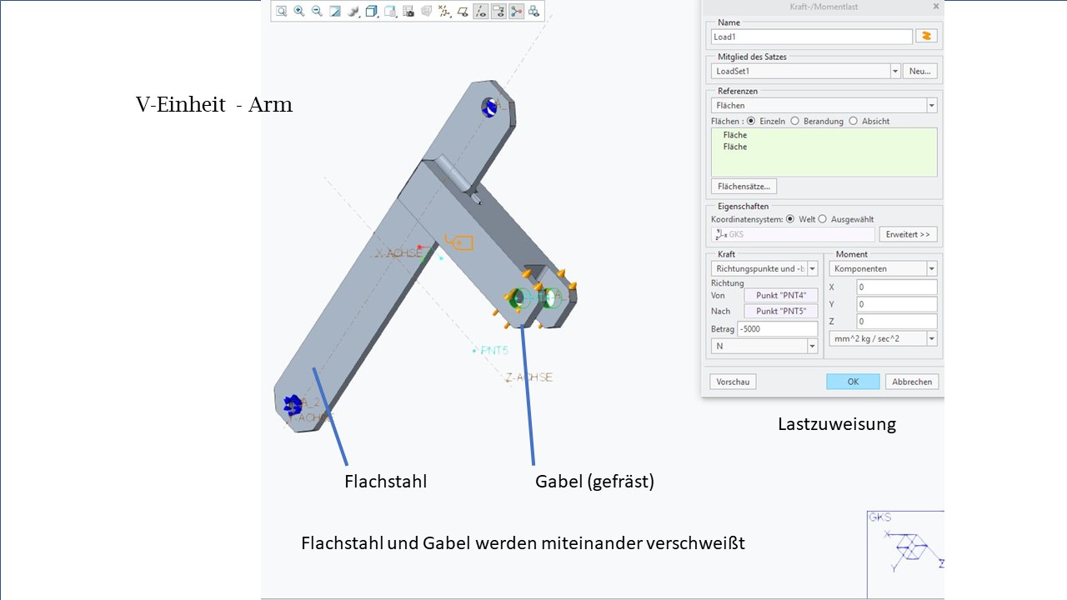
Task: Expand the Flächen references dropdown
Action: pos(931,106)
